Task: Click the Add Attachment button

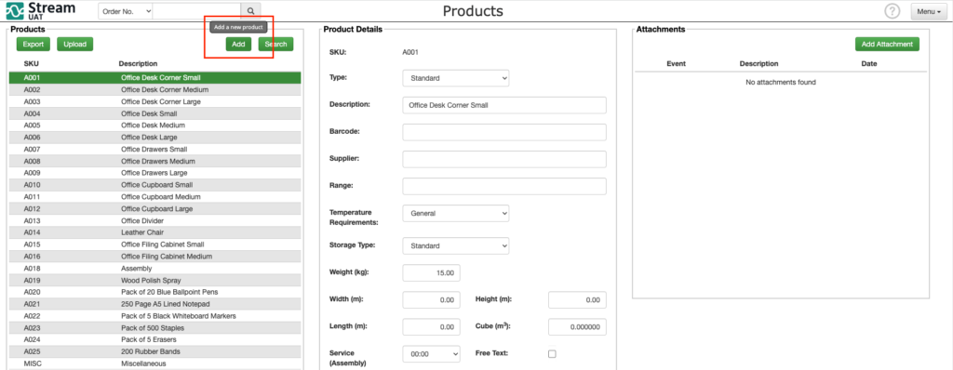Action: tap(887, 44)
